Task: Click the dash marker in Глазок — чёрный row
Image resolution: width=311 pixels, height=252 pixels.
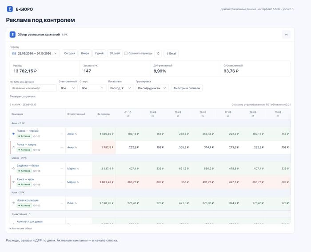Action: 62,134
